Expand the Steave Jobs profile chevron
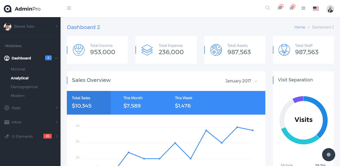340x166 pixels. [56, 26]
